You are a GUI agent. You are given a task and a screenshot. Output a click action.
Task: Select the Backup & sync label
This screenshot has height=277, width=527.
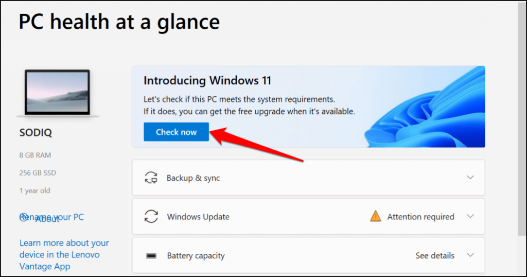pyautogui.click(x=193, y=178)
